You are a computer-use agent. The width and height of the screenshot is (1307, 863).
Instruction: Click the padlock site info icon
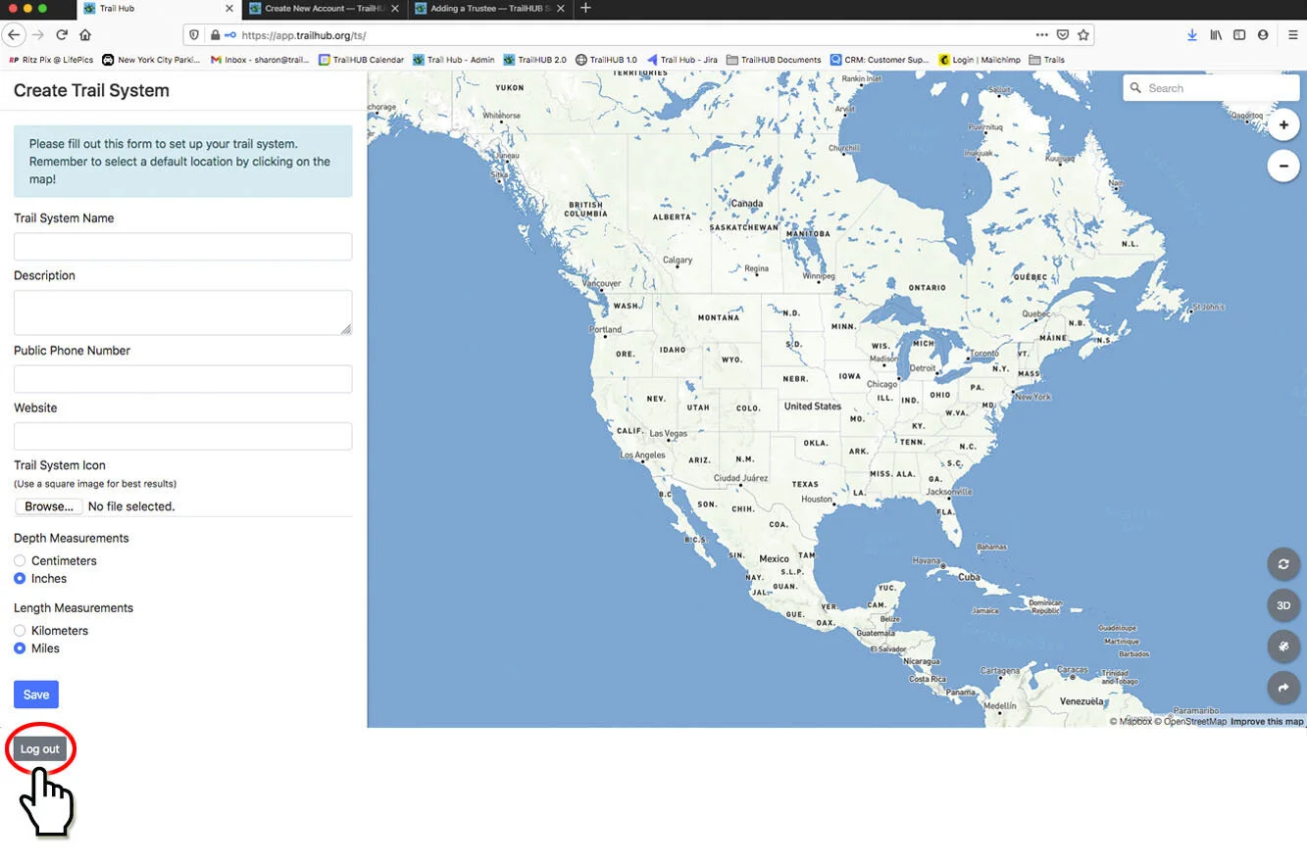tap(215, 34)
